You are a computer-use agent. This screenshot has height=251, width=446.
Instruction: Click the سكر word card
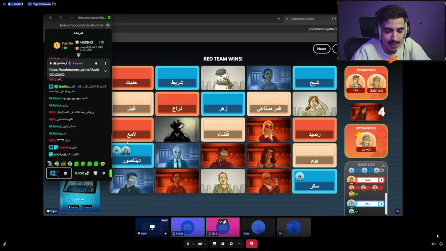[315, 181]
